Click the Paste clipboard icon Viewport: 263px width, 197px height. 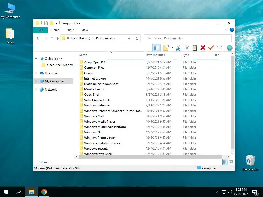coord(195,48)
